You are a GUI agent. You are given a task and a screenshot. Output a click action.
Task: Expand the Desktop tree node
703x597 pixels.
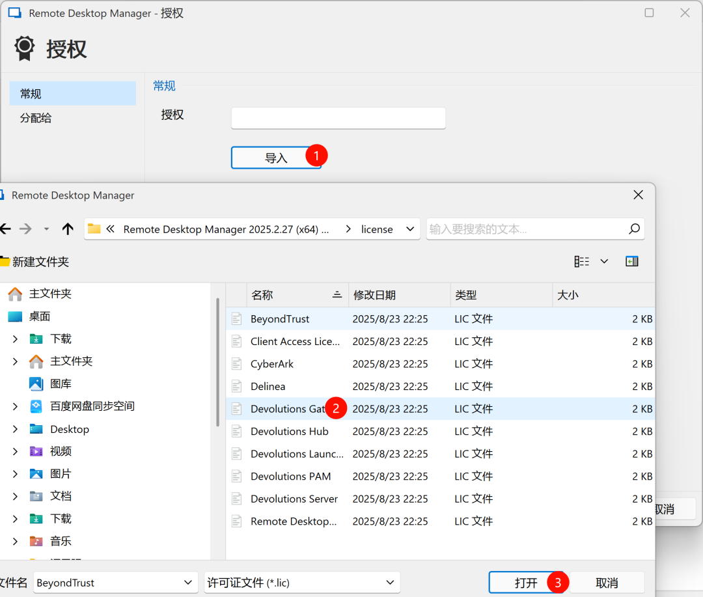[x=15, y=429]
